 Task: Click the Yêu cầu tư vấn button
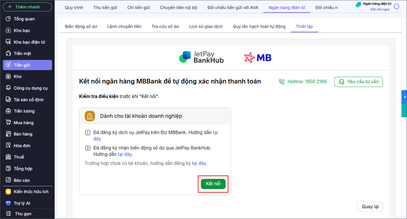click(x=358, y=82)
